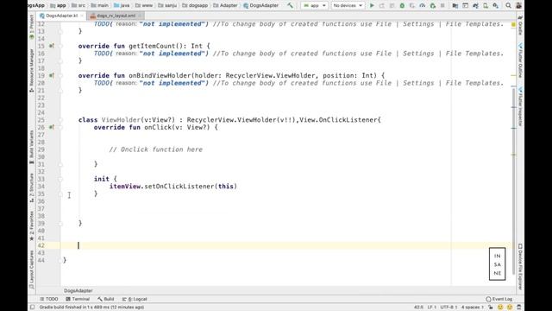Click the Search Everywhere magnifier icon
552x311 pixels.
pos(508,5)
